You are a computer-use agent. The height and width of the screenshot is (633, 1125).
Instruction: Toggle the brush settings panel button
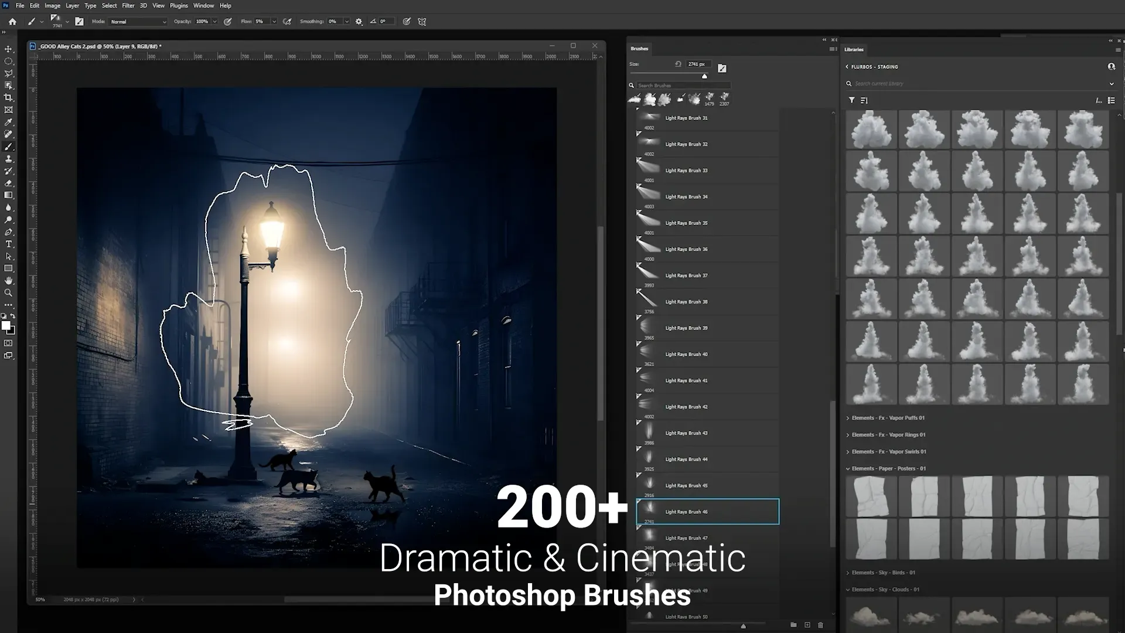click(x=80, y=22)
